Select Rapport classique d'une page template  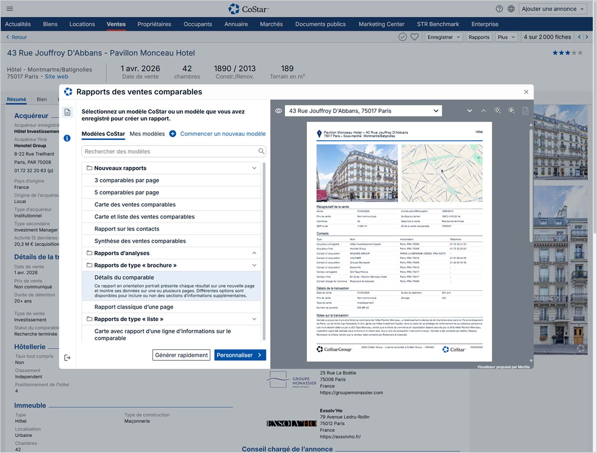click(171, 307)
